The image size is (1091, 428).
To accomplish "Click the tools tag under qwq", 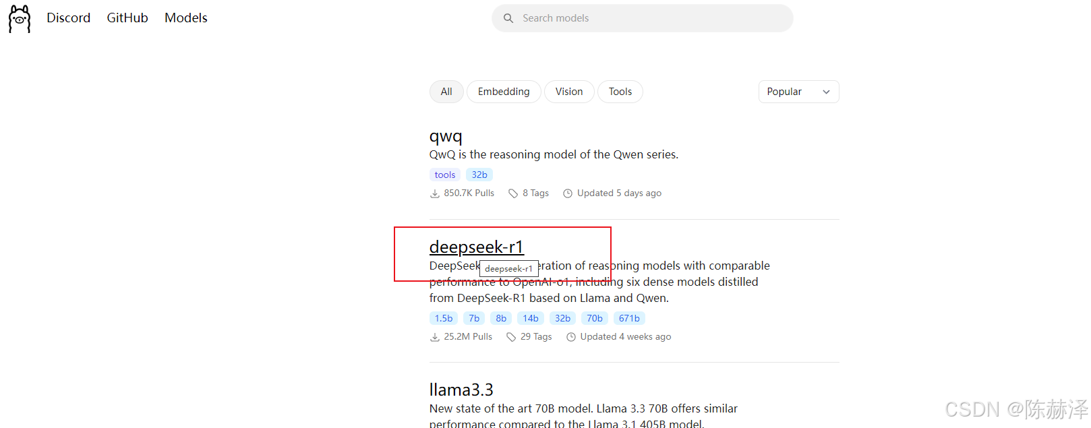I will click(445, 175).
